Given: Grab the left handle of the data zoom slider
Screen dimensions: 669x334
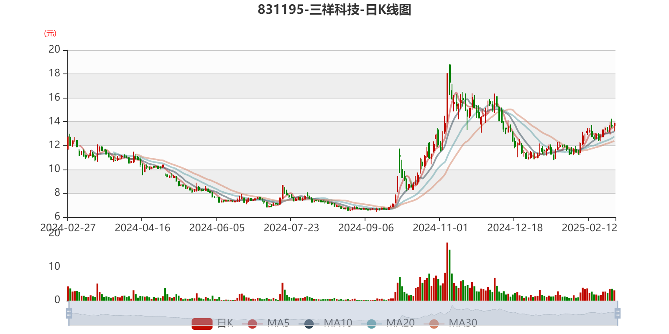Looking at the screenshot, I should (x=69, y=313).
